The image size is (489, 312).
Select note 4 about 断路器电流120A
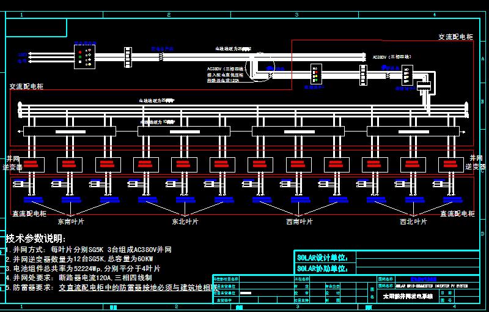click(x=79, y=278)
